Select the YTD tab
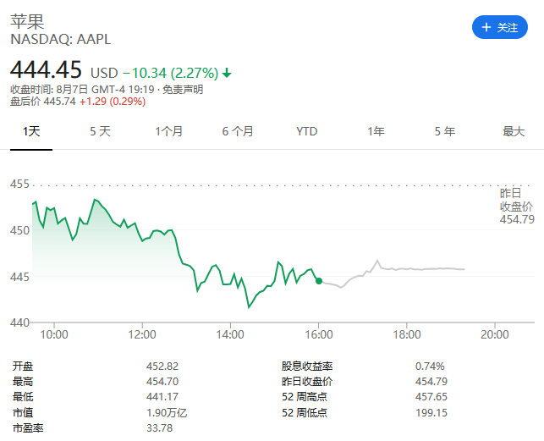 point(306,131)
